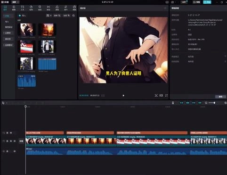Open the Stickers crescent icon tab
Image resolution: width=227 pixels, height=175 pixels.
tap(31, 8)
